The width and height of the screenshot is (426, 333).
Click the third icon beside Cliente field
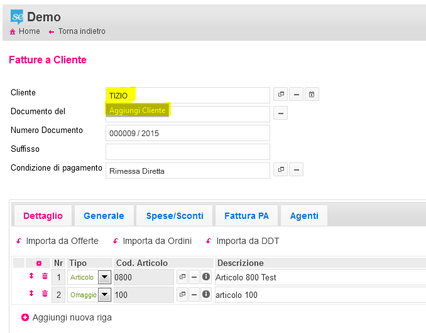(x=312, y=95)
